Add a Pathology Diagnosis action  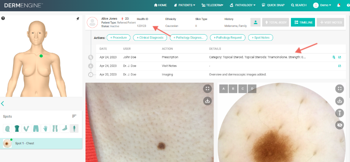(x=188, y=37)
